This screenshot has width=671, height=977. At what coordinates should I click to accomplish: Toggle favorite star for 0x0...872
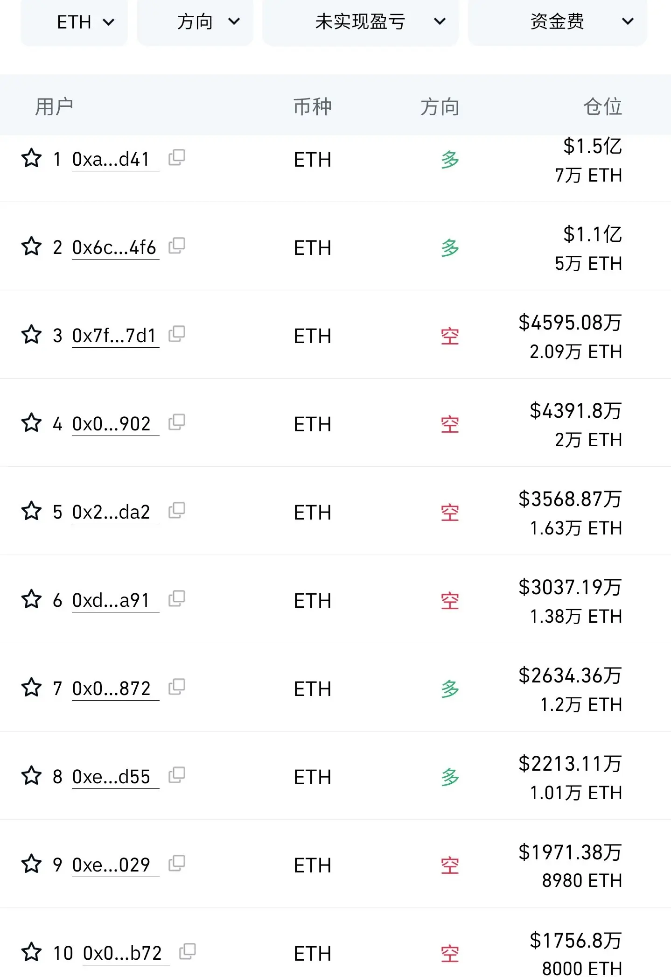click(32, 688)
